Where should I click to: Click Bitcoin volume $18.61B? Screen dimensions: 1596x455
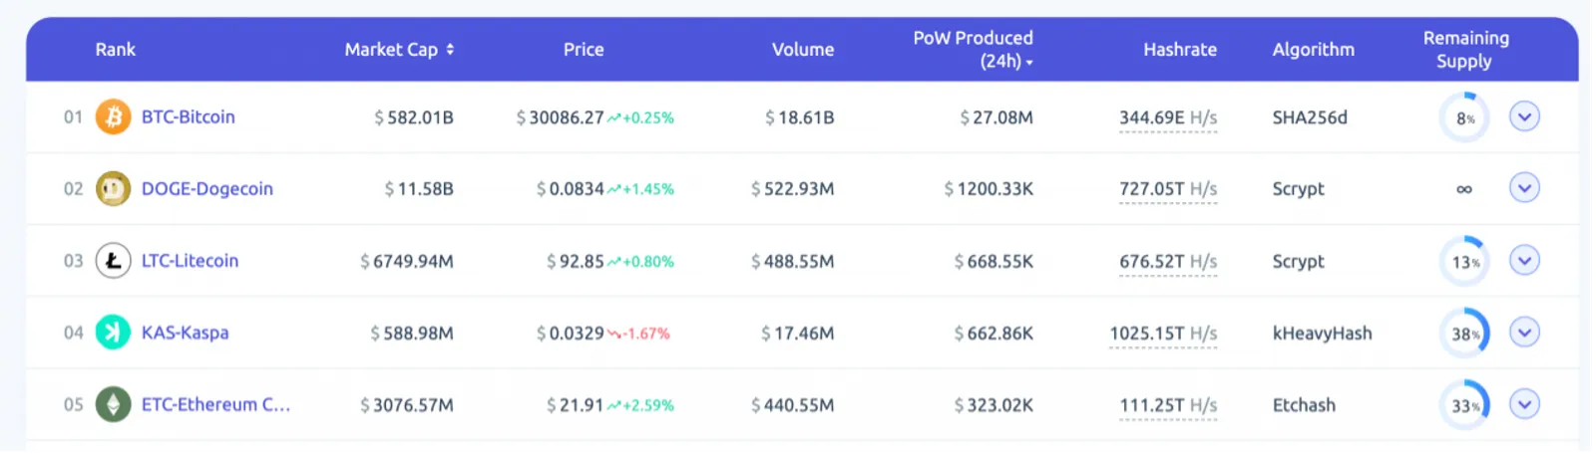800,117
